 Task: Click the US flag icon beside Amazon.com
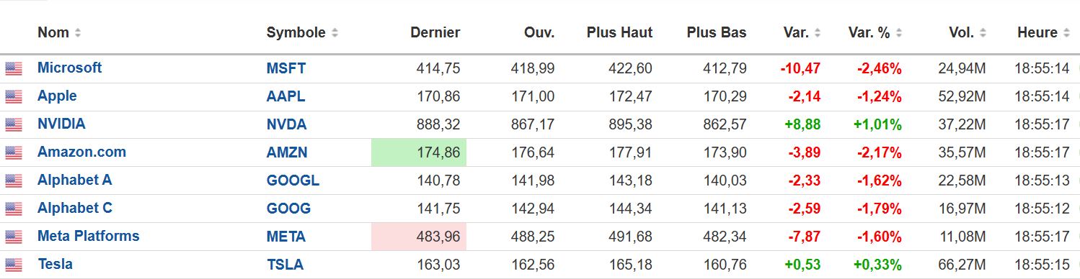tap(13, 152)
